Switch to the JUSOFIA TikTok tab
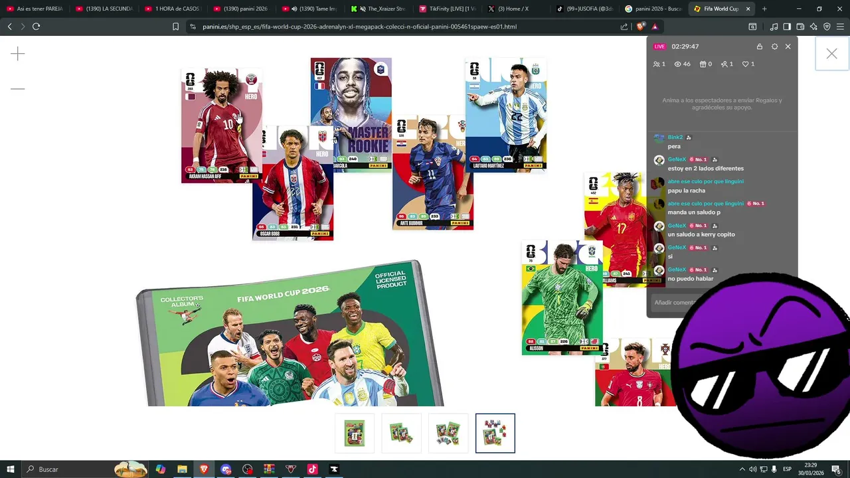 point(584,9)
